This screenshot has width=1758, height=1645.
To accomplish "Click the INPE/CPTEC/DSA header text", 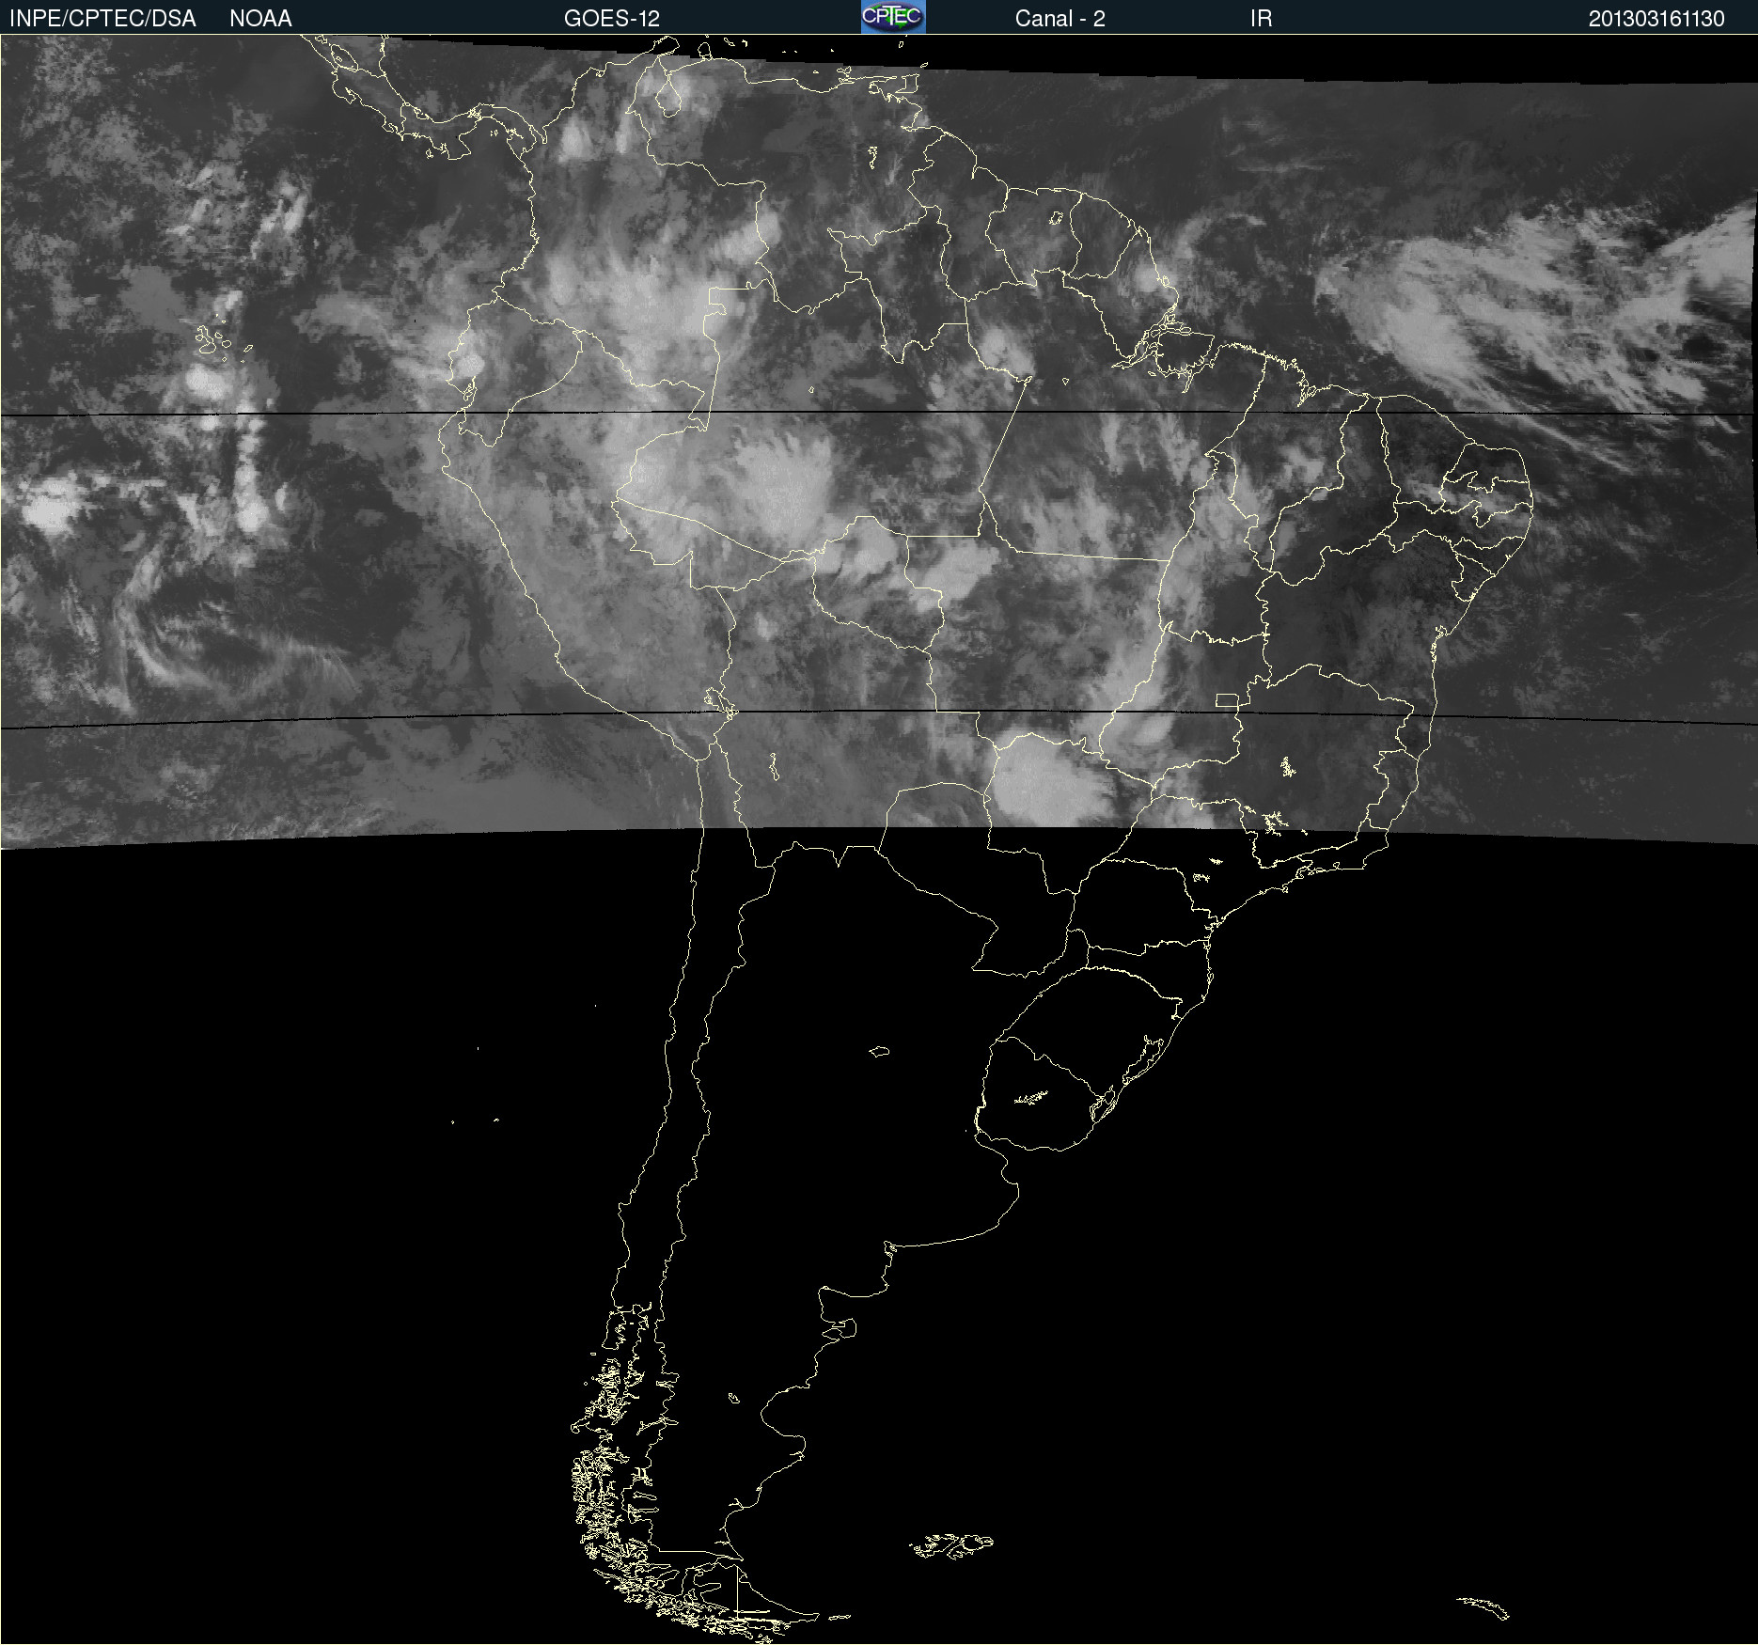I will coord(102,19).
